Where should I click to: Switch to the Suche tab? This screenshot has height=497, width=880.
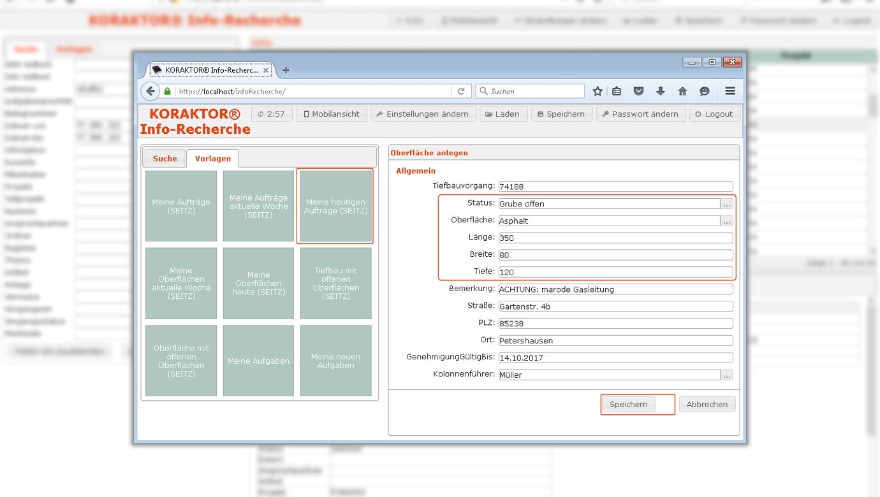coord(165,159)
